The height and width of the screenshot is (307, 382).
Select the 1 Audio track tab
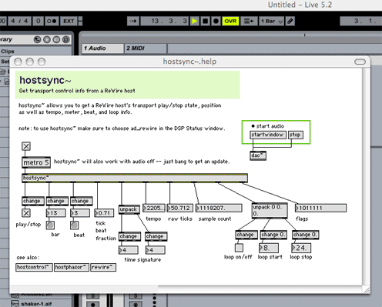[102, 48]
